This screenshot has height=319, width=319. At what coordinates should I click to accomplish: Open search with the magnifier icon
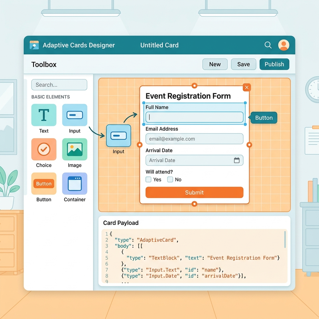pyautogui.click(x=268, y=45)
